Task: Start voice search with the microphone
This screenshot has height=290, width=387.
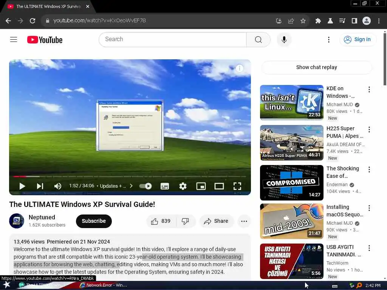Action: [284, 39]
